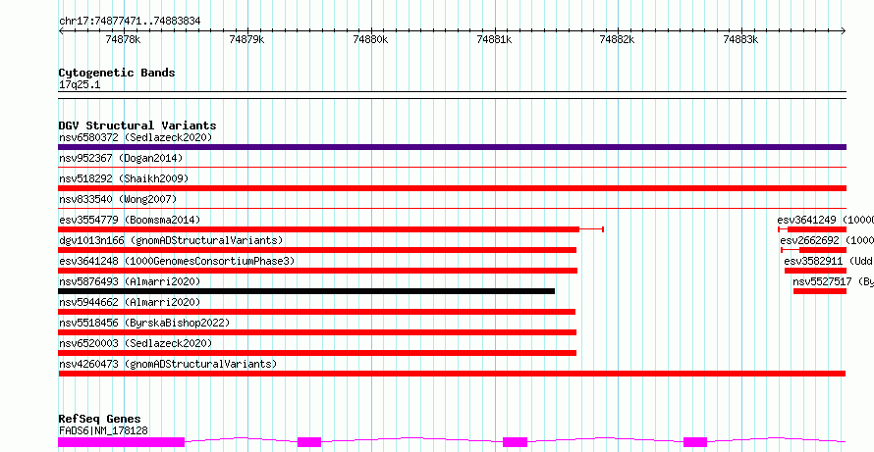Click the 74883k ruler tick label
The width and height of the screenshot is (874, 452).
click(x=740, y=39)
